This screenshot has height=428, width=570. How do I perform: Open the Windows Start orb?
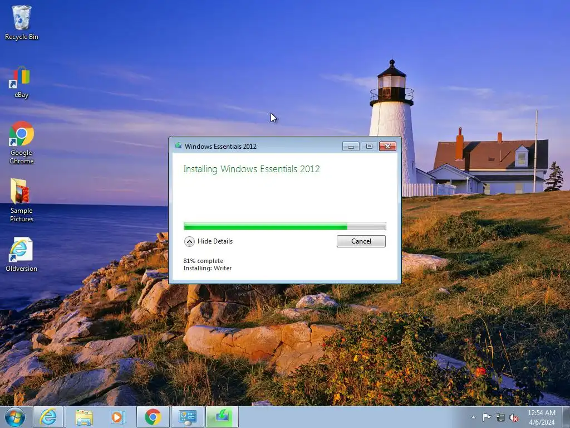point(15,417)
